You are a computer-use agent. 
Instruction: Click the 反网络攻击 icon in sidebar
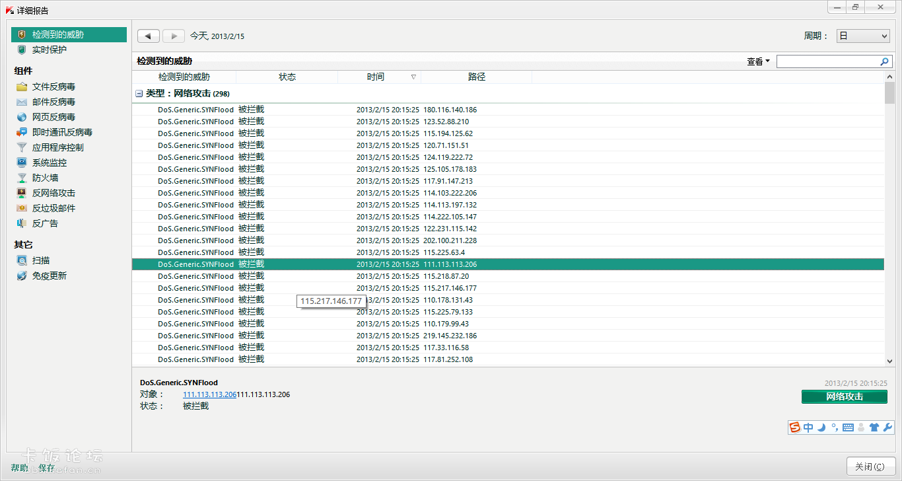point(22,193)
